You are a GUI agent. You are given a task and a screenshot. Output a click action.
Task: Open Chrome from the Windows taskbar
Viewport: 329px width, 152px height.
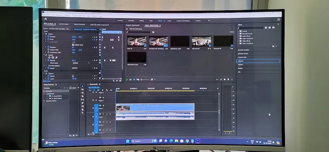tap(187, 141)
